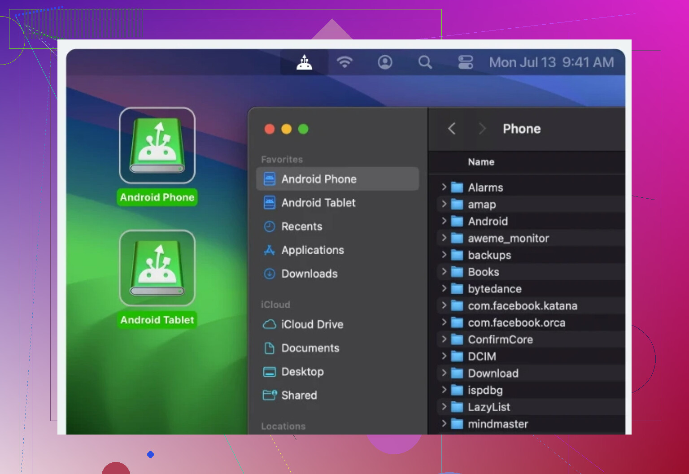Select the LazyList folder name
The image size is (689, 474).
489,407
